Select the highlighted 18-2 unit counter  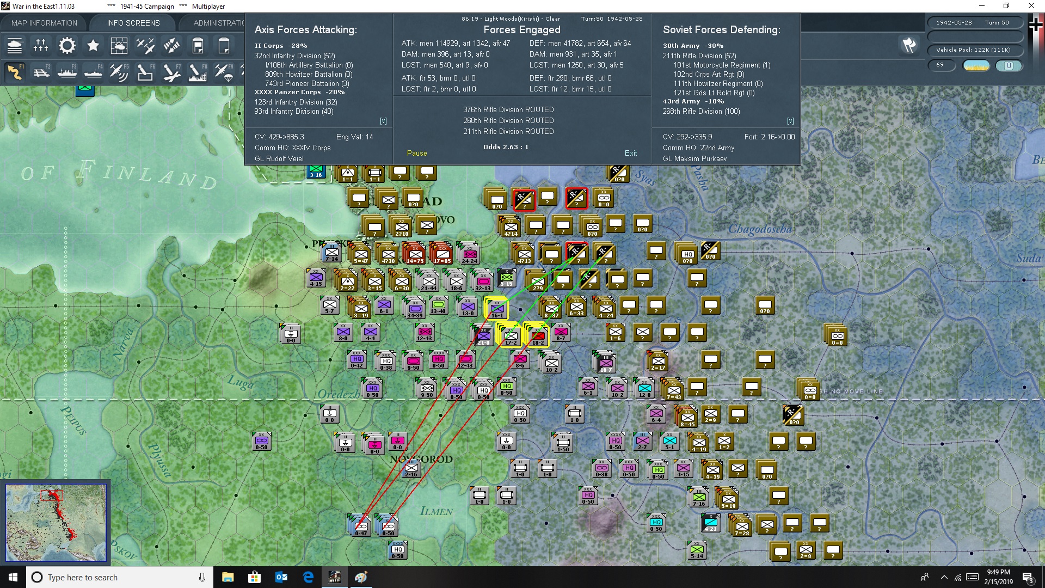coord(537,335)
